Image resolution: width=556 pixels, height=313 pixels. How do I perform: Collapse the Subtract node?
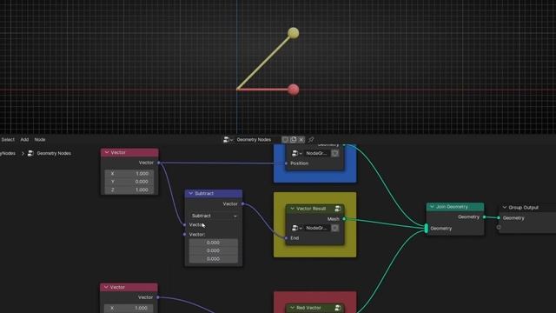(x=191, y=193)
